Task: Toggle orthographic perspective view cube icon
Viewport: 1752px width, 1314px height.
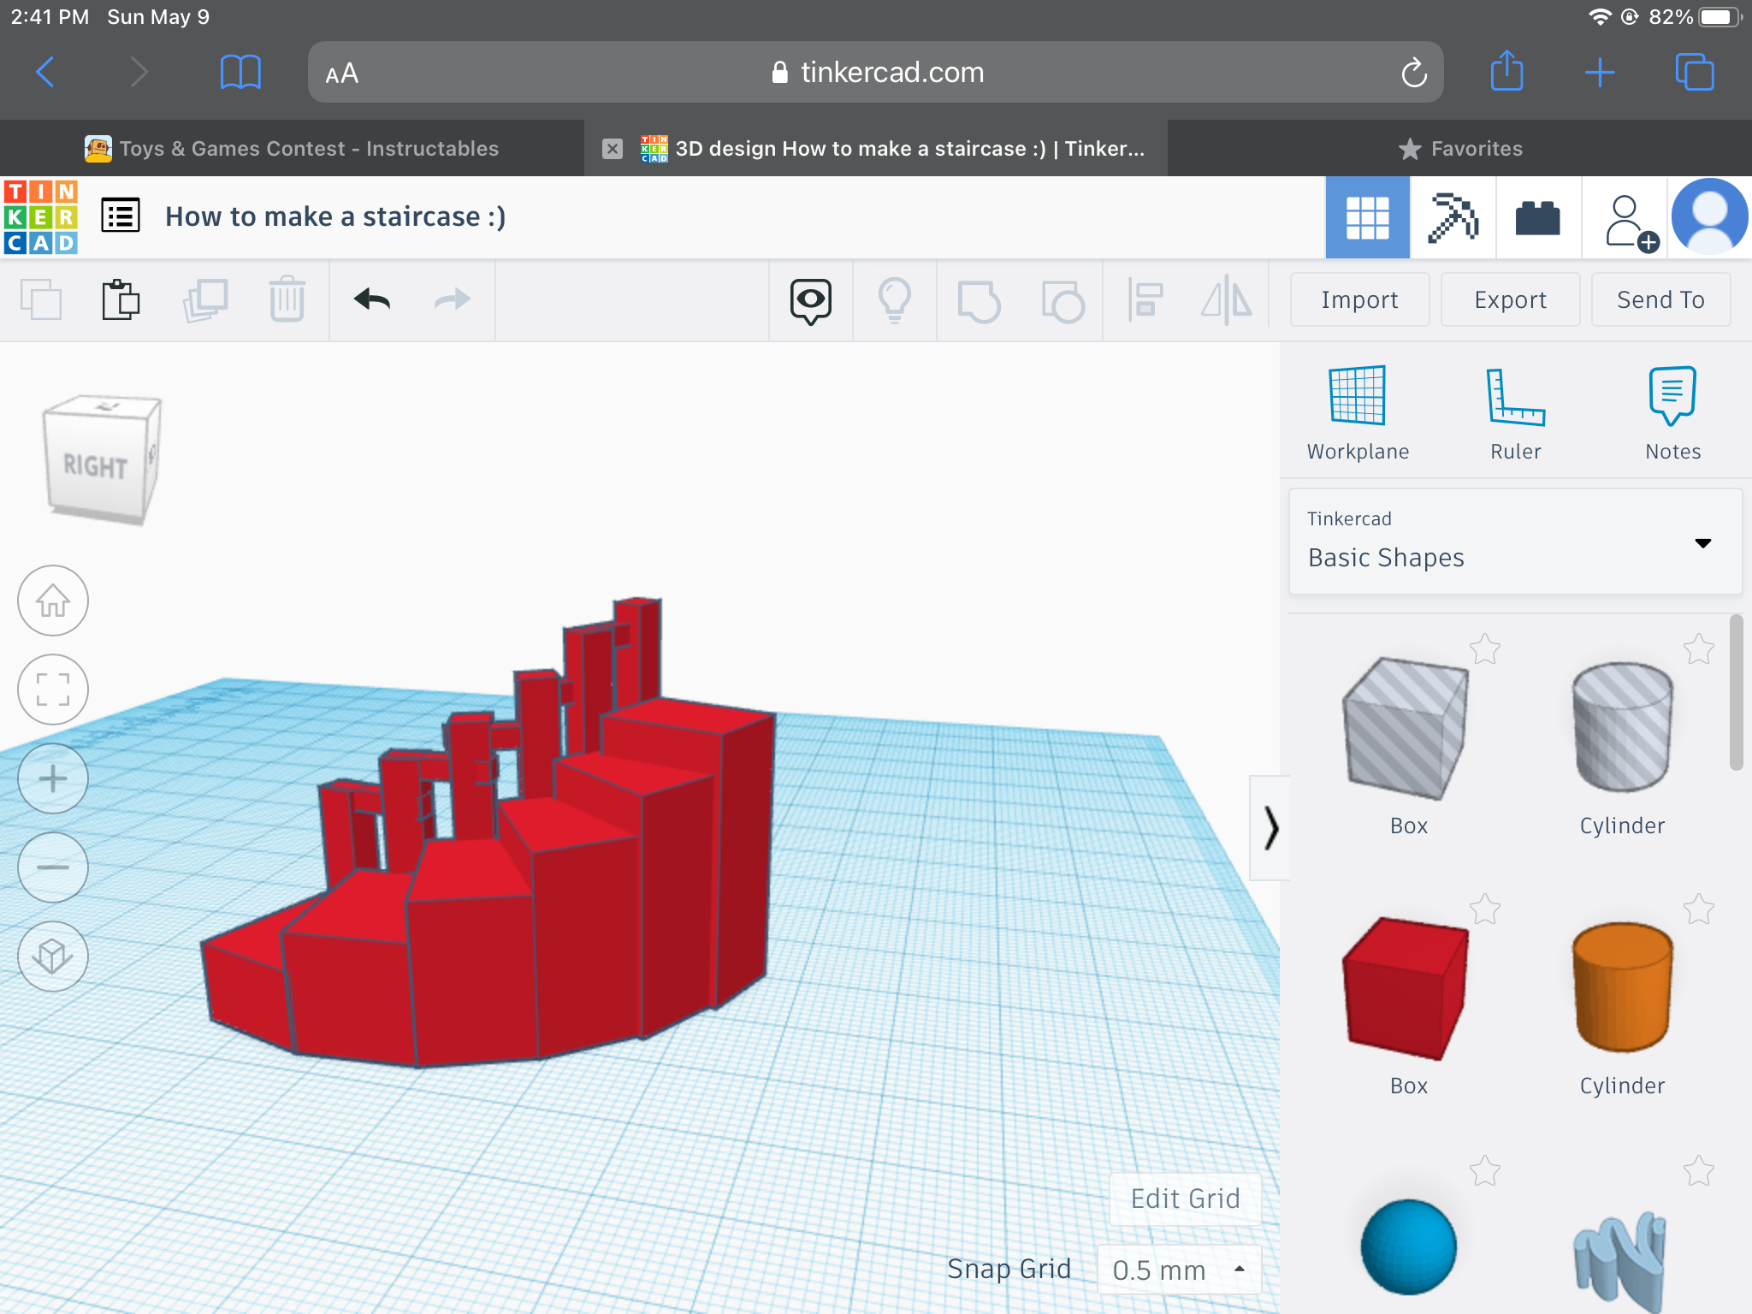Action: click(x=53, y=956)
